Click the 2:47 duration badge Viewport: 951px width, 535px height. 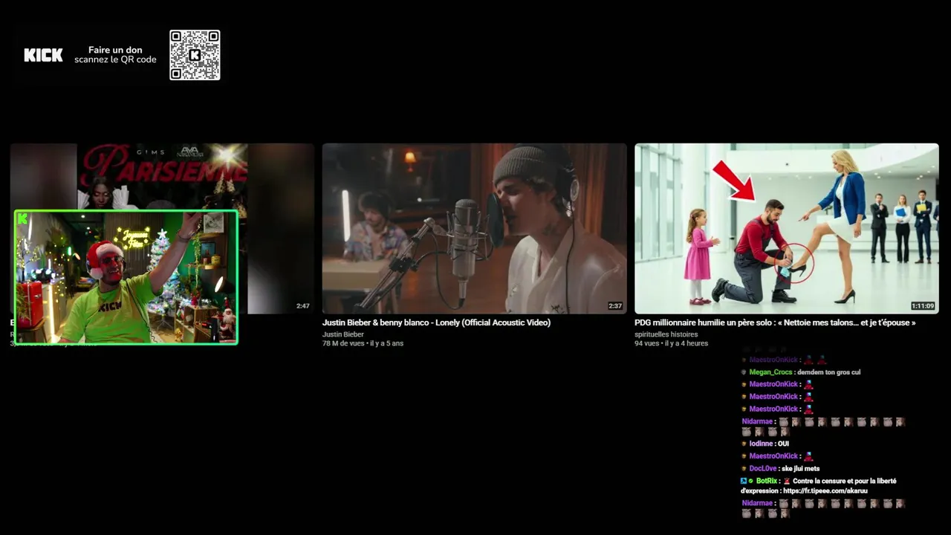click(302, 306)
